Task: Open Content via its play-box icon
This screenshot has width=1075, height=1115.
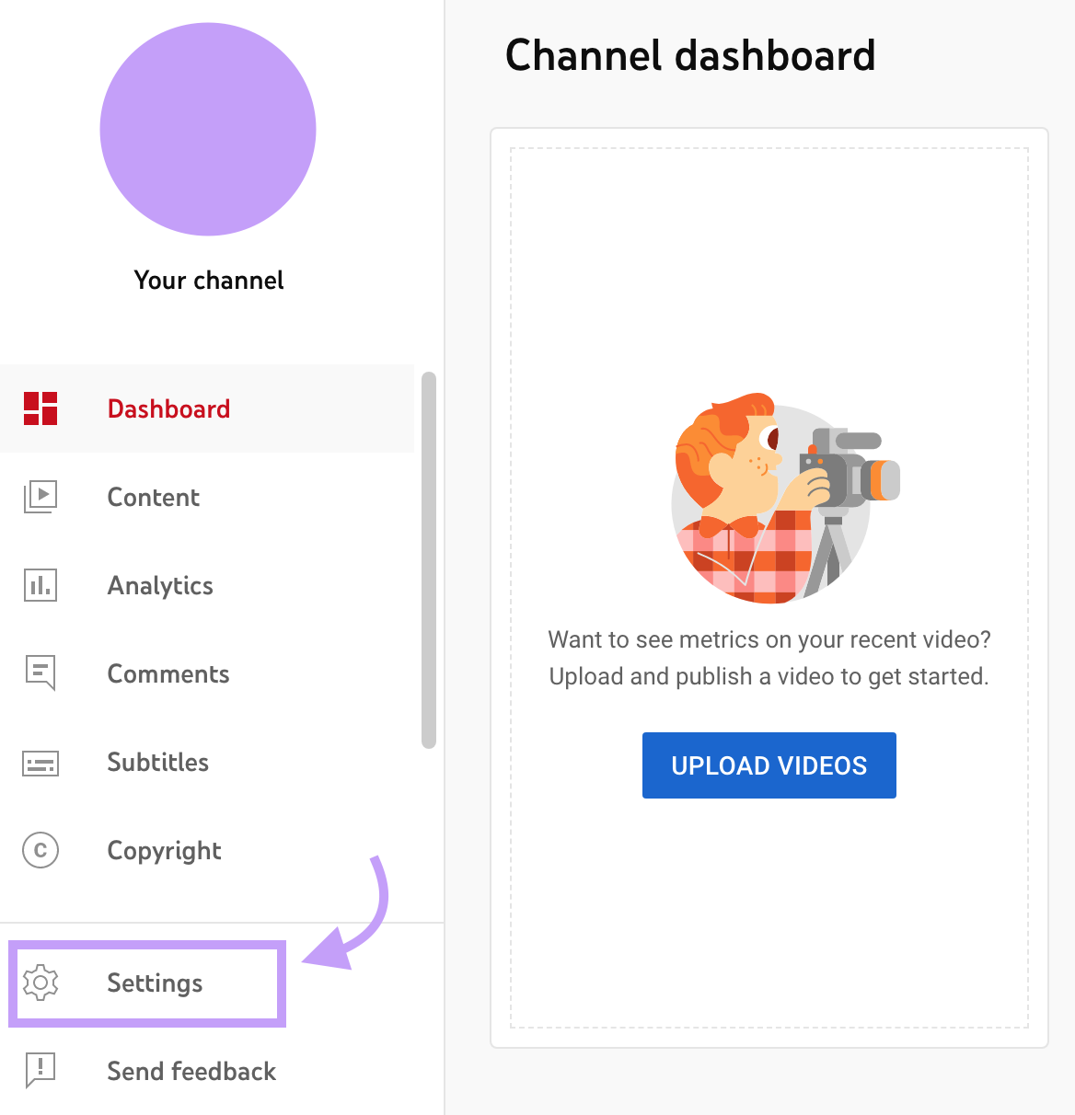Action: pyautogui.click(x=40, y=497)
